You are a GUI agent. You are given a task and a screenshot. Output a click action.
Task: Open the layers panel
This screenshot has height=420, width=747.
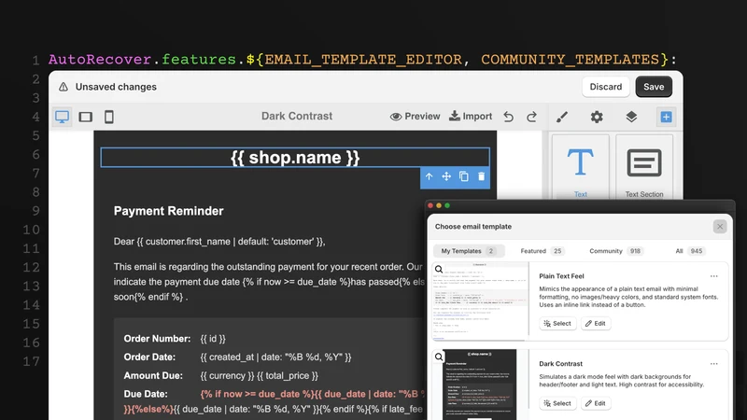coord(631,117)
